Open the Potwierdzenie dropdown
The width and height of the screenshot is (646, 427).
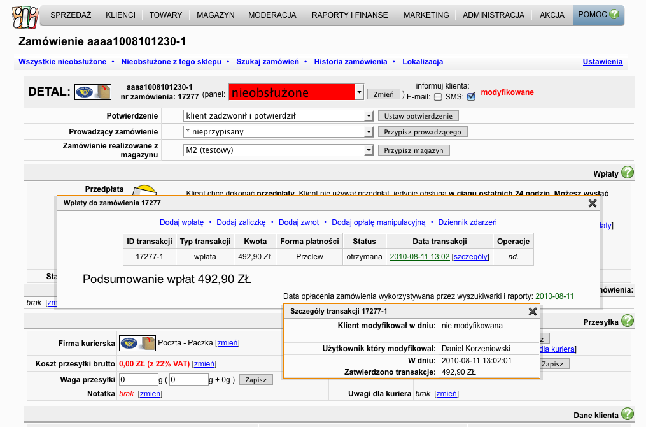click(278, 116)
